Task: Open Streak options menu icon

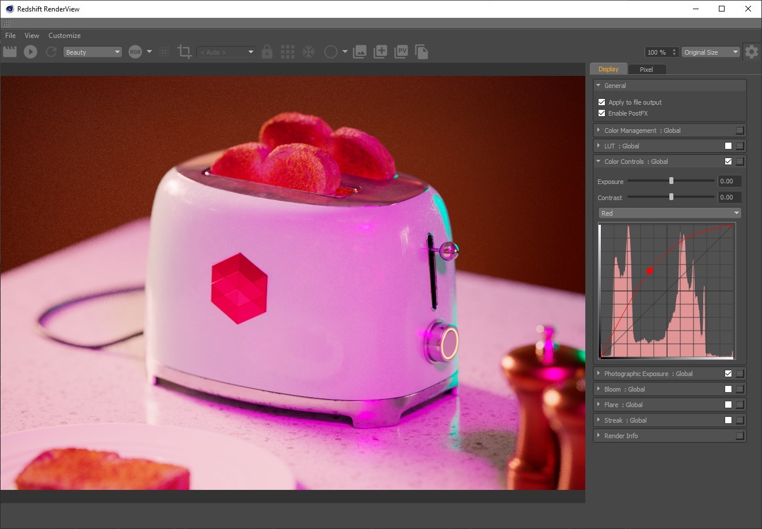Action: [x=740, y=420]
